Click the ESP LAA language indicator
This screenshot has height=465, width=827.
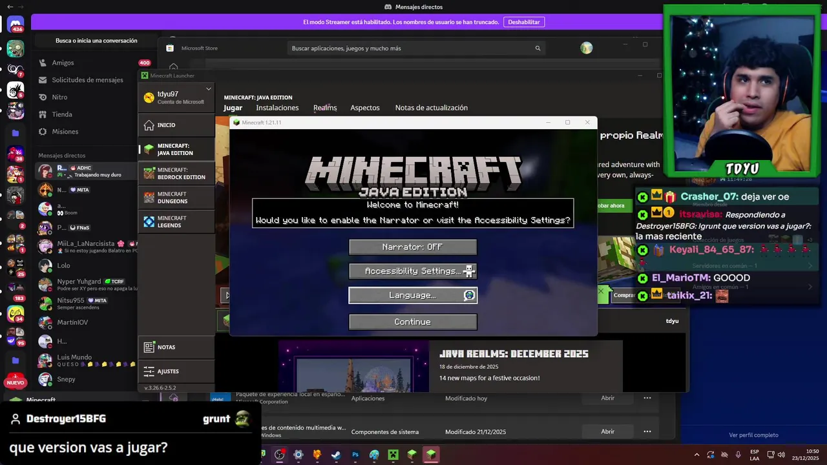coord(755,455)
